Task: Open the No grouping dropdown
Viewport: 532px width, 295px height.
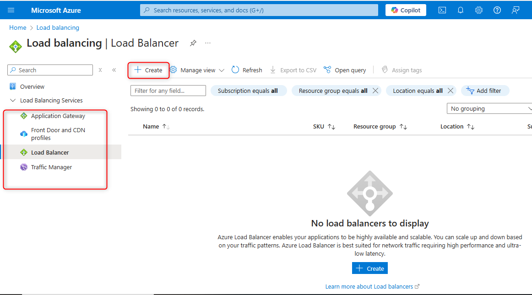Action: [x=489, y=108]
